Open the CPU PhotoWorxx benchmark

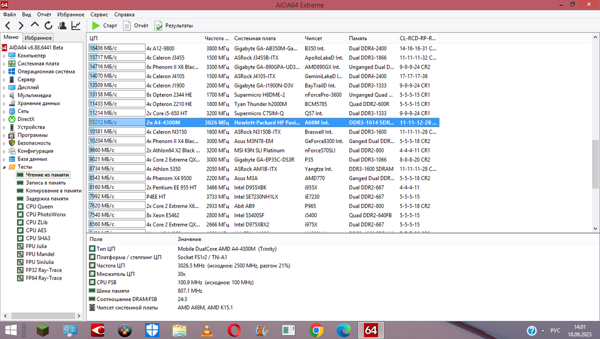45,214
